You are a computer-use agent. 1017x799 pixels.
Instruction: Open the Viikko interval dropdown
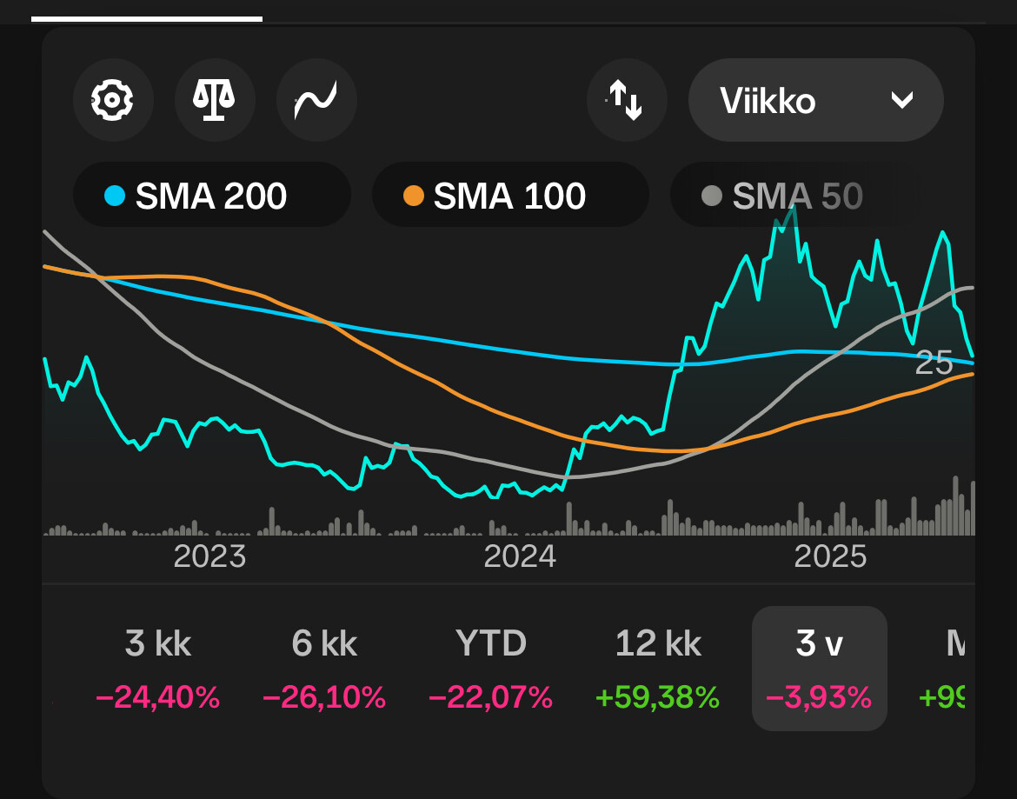coord(816,100)
